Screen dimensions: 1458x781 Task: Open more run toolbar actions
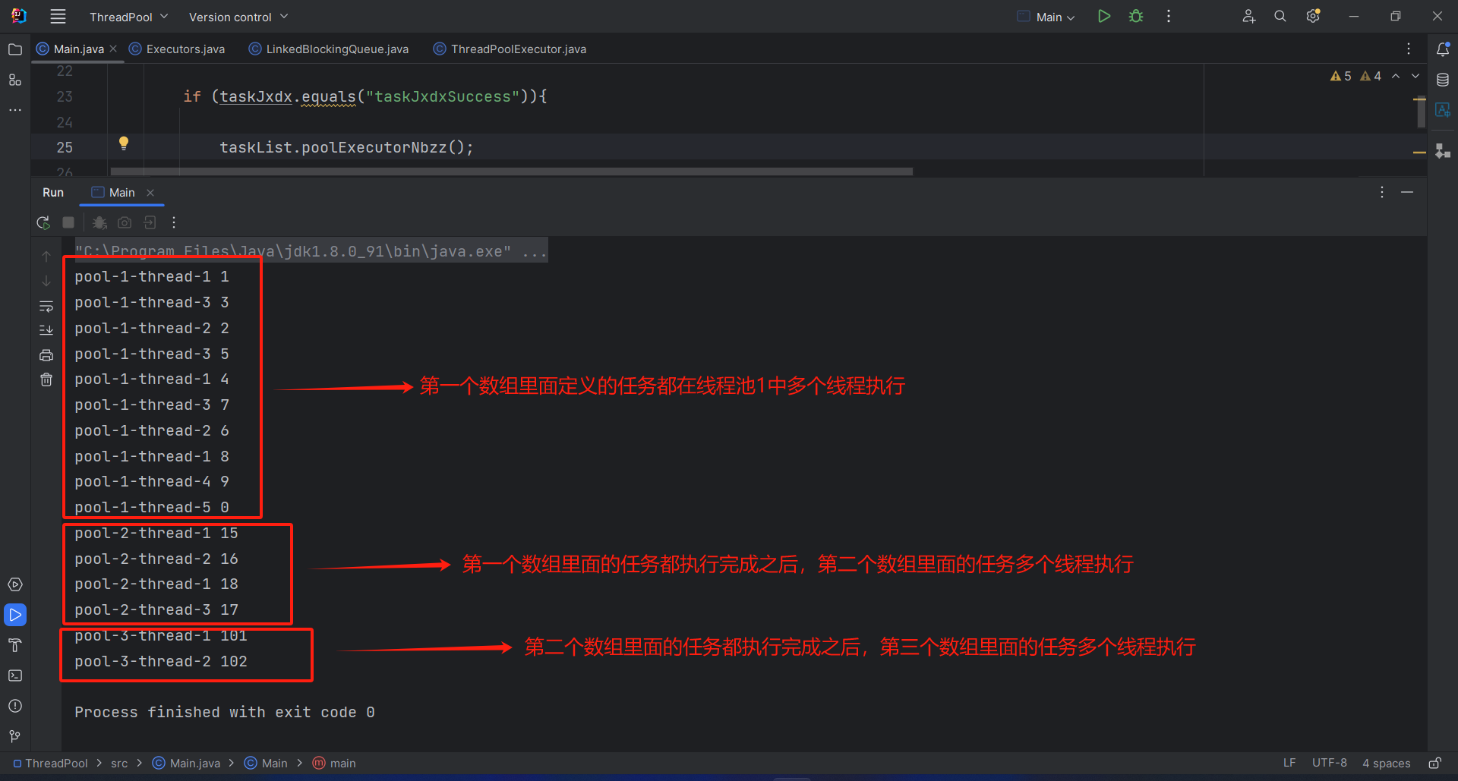click(174, 222)
